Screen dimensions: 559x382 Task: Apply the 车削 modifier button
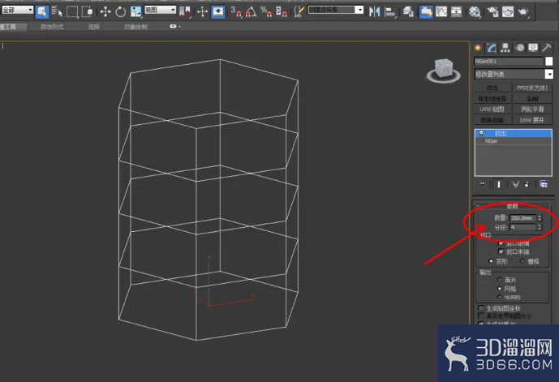pyautogui.click(x=532, y=98)
